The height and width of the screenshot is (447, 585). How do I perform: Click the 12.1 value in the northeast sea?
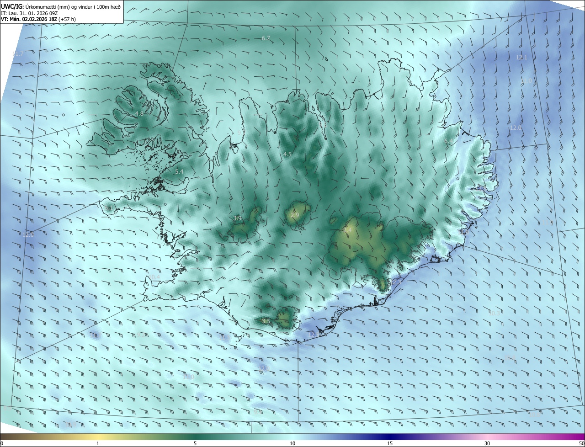tap(521, 58)
